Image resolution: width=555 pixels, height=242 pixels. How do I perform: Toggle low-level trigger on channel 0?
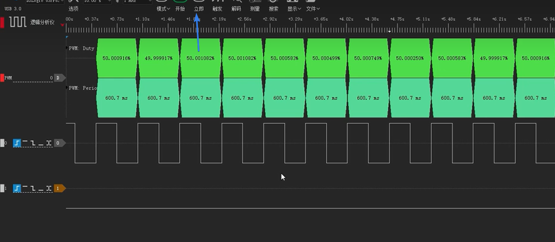pos(41,143)
